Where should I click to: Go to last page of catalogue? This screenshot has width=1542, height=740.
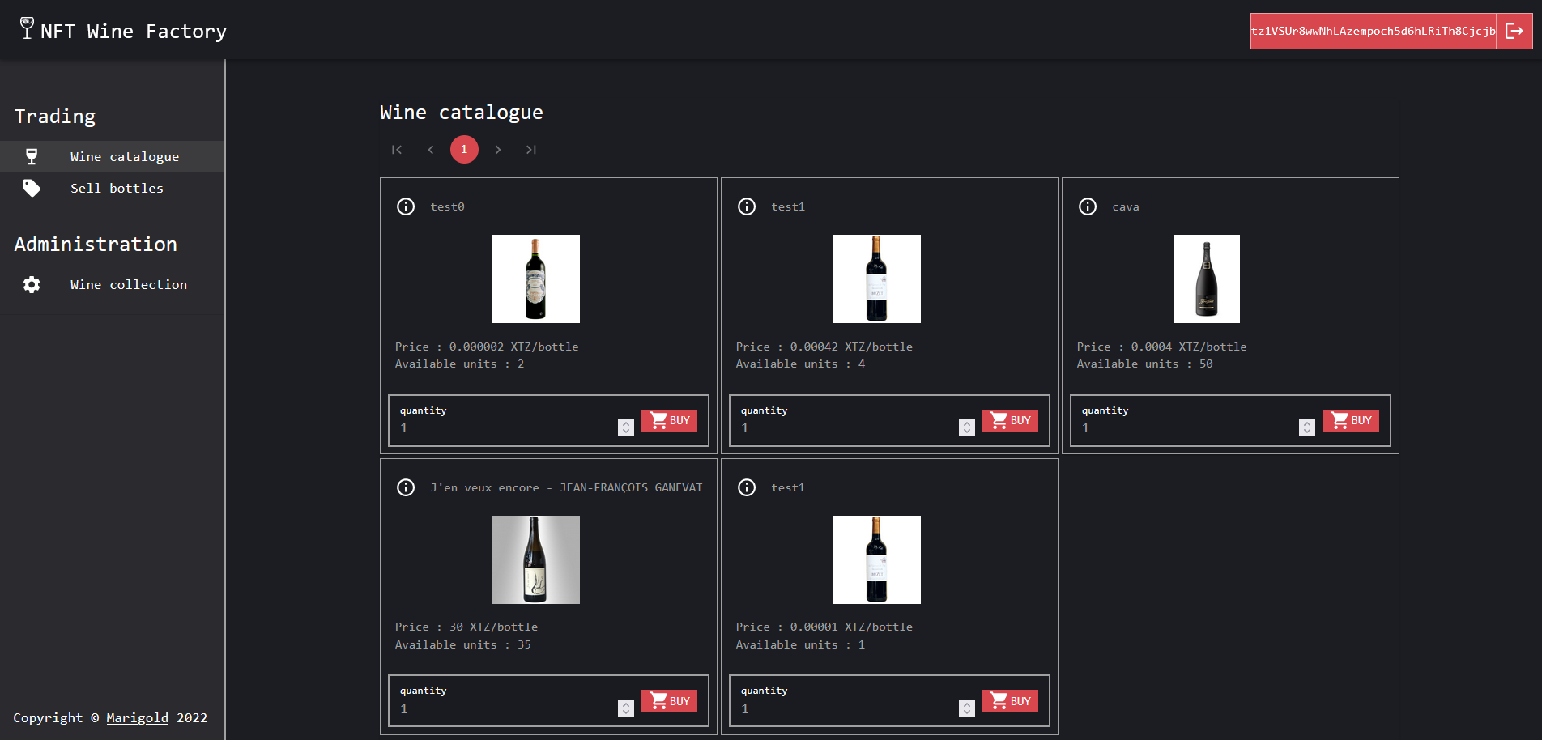(531, 150)
